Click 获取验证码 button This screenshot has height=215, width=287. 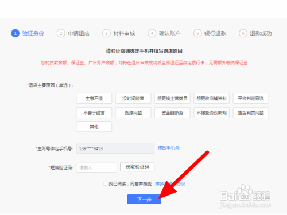click(137, 167)
